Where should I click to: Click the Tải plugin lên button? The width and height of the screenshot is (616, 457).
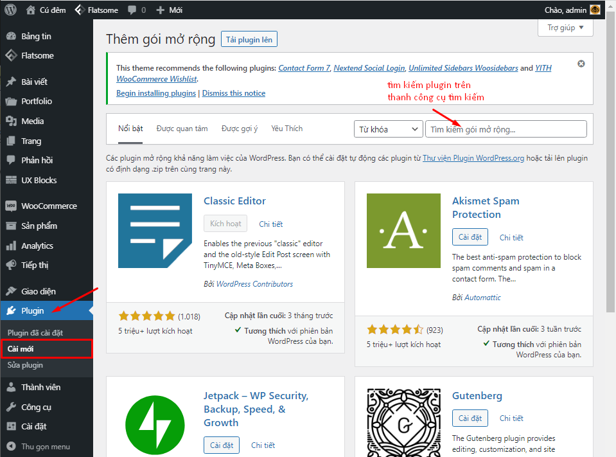click(249, 39)
